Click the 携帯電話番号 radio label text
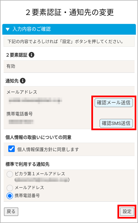The height and width of the screenshot is (223, 138). 27,196
